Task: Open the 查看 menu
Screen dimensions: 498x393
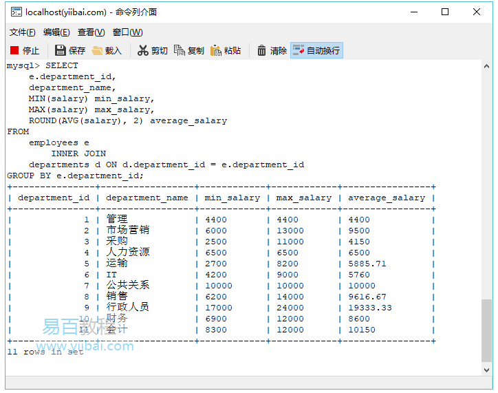Action: (91, 32)
